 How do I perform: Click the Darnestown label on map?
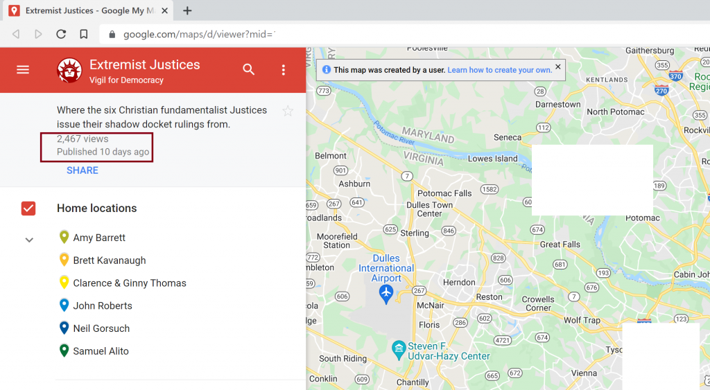click(x=558, y=105)
